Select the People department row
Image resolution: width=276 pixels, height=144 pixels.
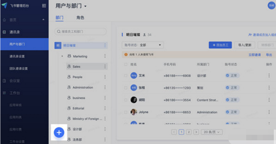(x=87, y=77)
